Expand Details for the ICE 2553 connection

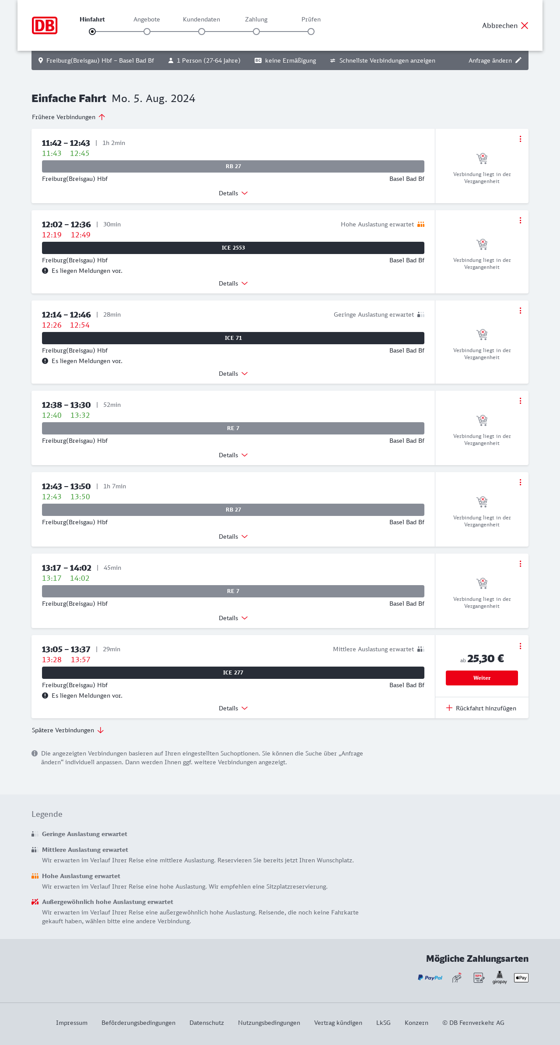click(233, 283)
